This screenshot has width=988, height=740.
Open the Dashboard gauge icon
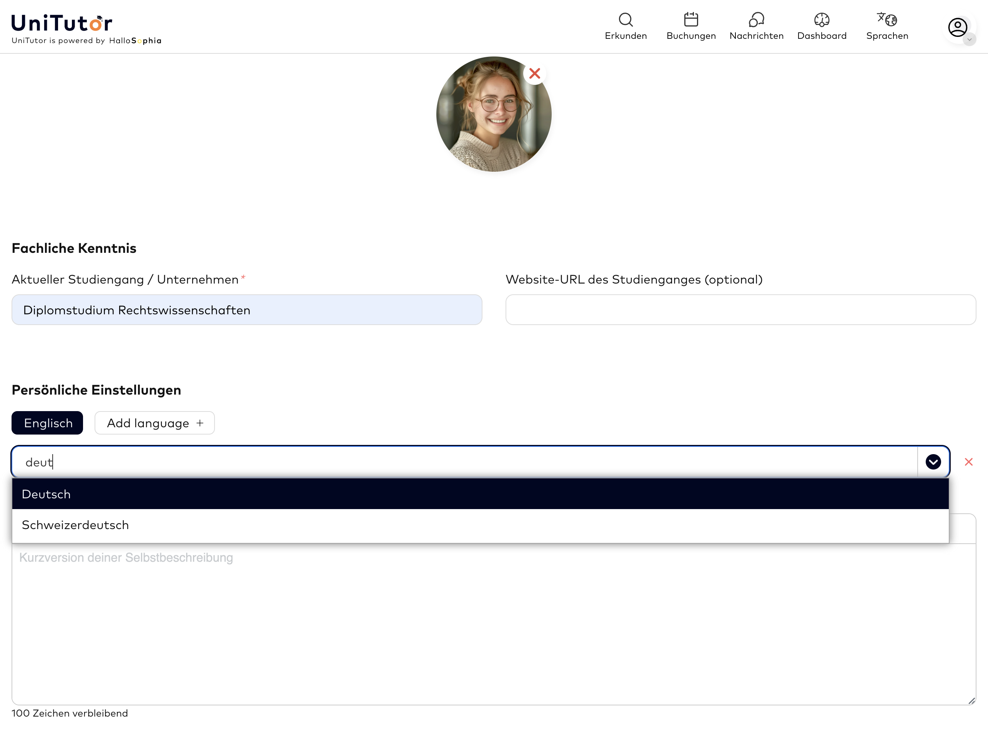click(822, 20)
